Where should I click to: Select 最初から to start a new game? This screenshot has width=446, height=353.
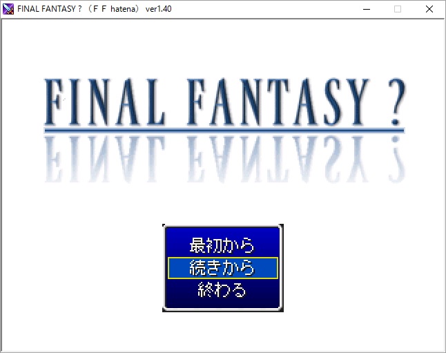(x=222, y=246)
